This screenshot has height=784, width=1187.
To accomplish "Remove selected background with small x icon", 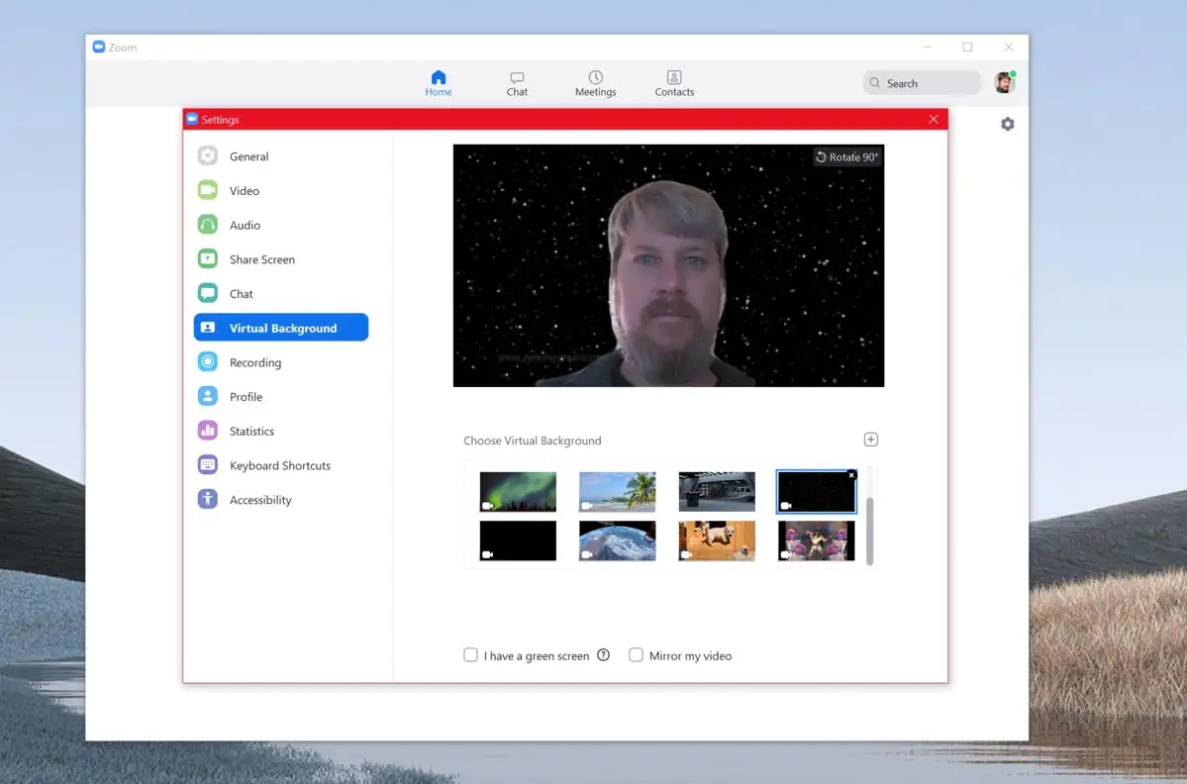I will point(851,475).
